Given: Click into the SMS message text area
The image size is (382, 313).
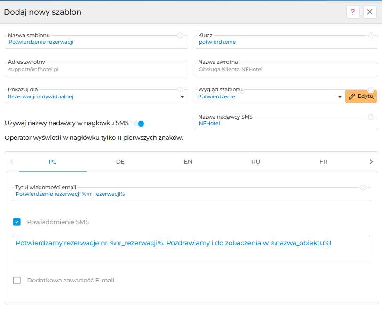Looking at the screenshot, I should click(x=191, y=248).
